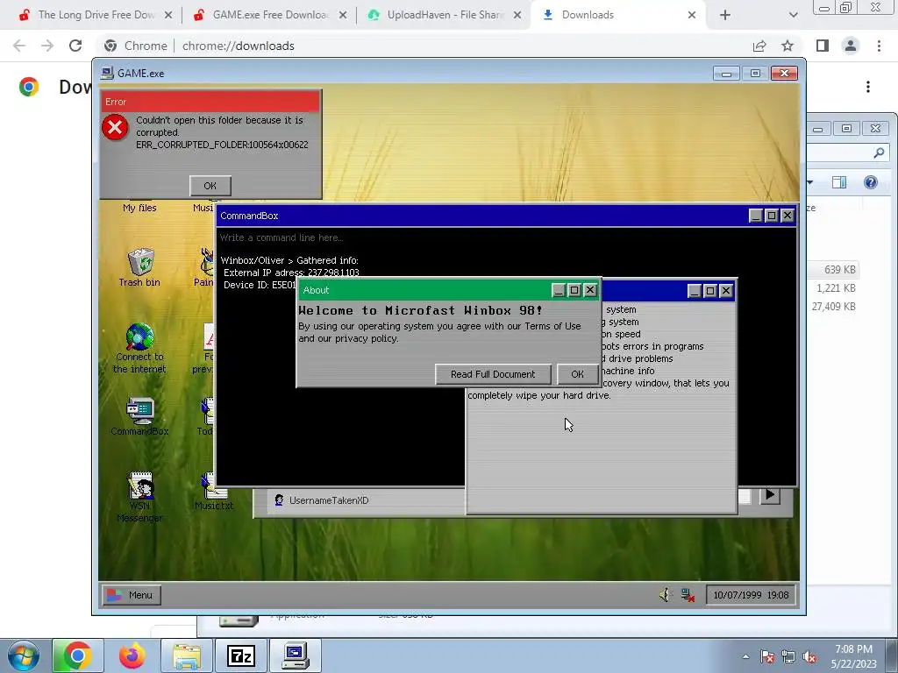The width and height of the screenshot is (898, 673).
Task: Click the UsernameTakenXD contact avatar icon
Action: tap(279, 500)
